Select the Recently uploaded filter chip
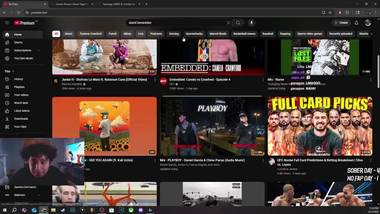Screen dimensions: 380x214 pos(341,34)
